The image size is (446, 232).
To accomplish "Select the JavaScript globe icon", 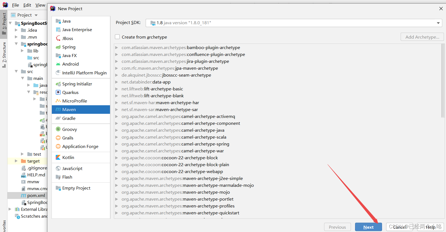I will (x=58, y=168).
